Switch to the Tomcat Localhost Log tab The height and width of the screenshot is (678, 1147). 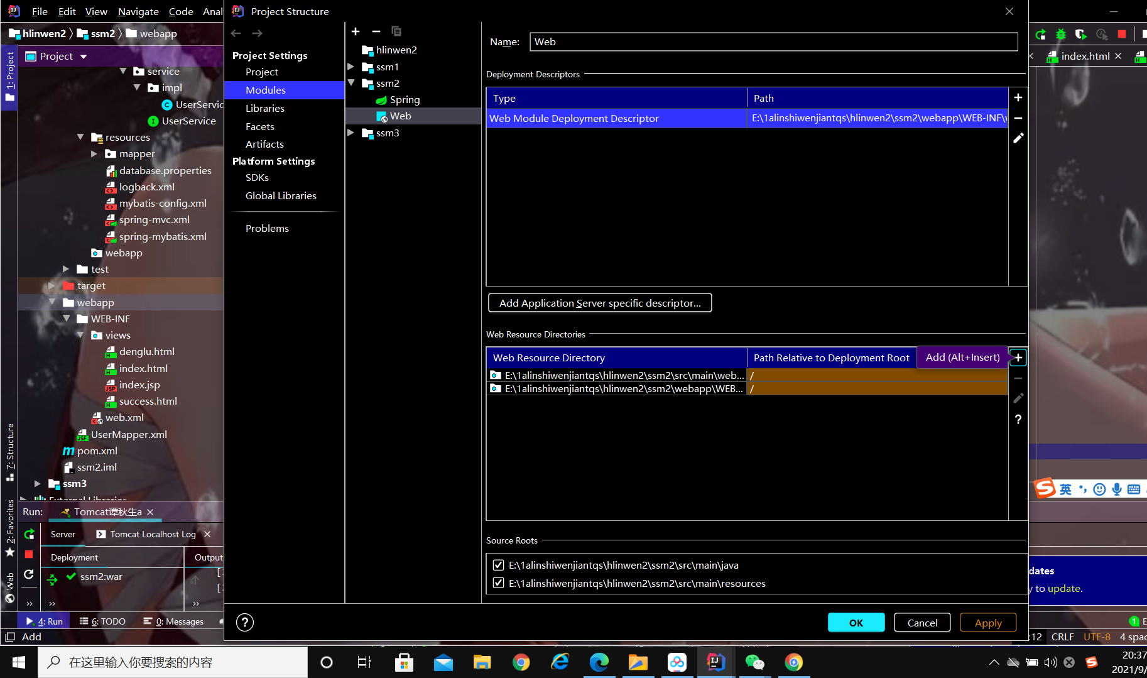click(x=153, y=533)
